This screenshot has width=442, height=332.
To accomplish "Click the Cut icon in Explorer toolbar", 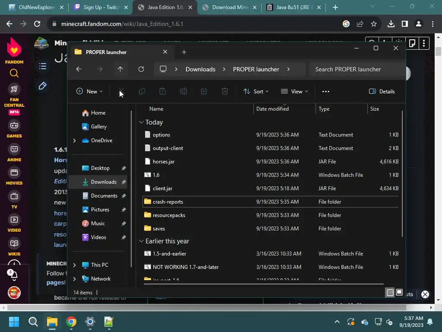I will pos(121,91).
